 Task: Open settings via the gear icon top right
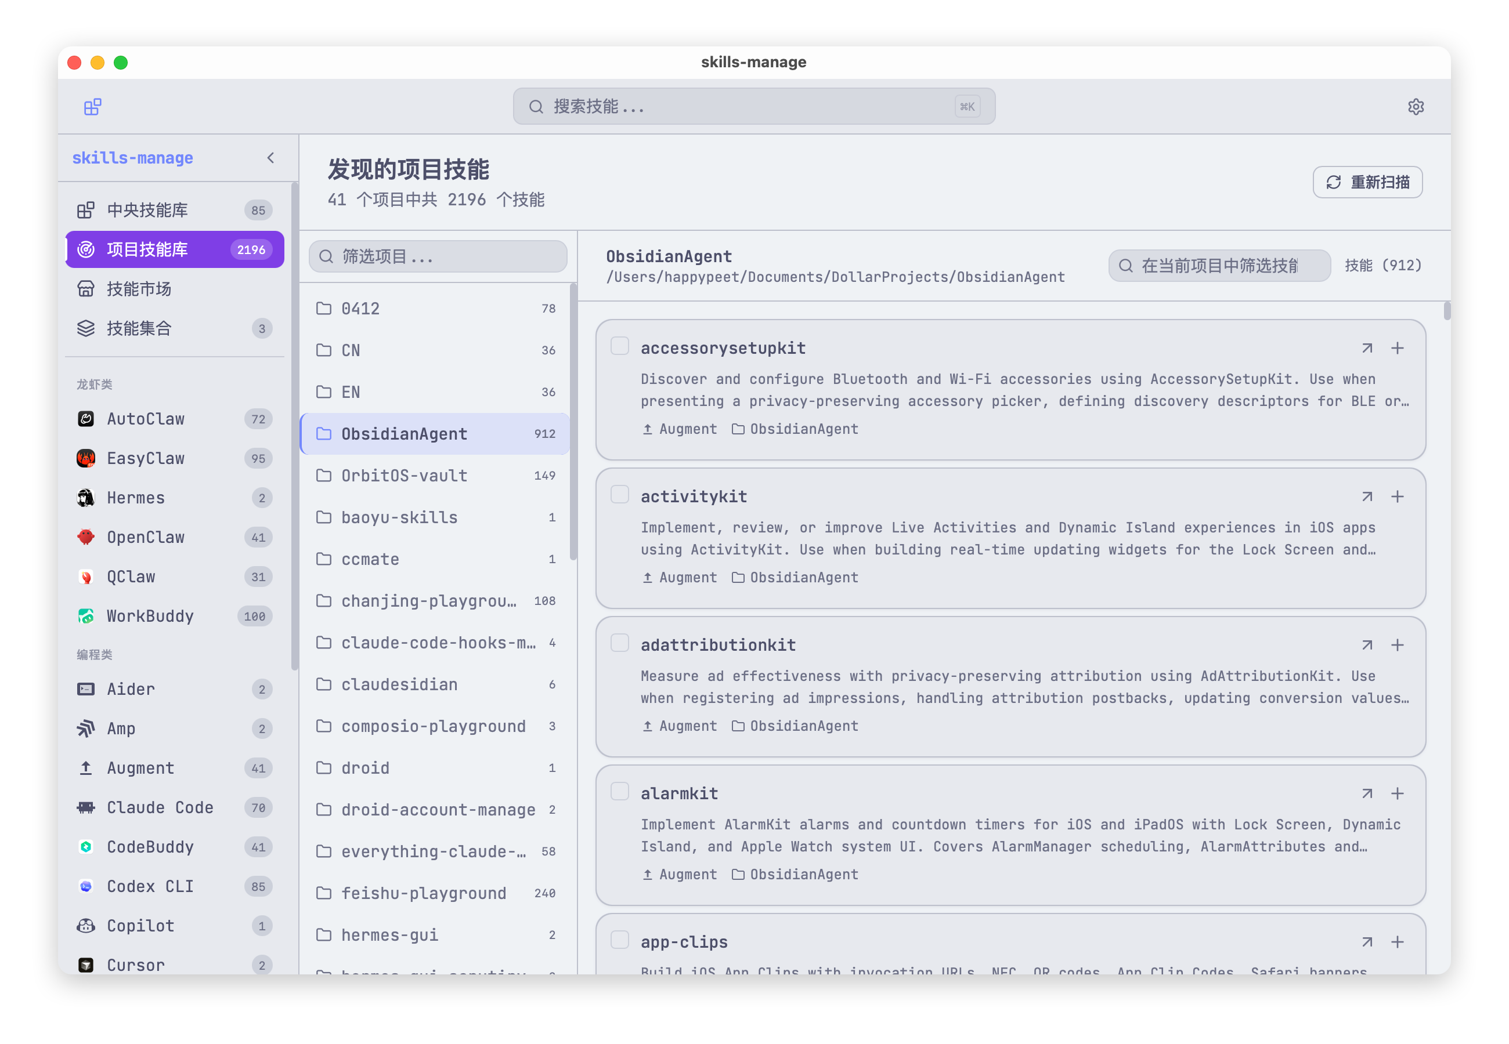point(1416,106)
